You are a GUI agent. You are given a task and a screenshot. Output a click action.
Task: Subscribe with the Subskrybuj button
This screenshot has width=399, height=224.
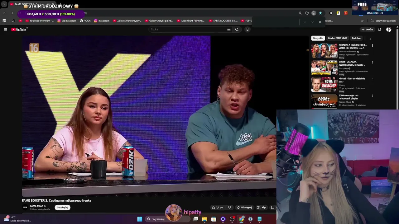coord(62,208)
